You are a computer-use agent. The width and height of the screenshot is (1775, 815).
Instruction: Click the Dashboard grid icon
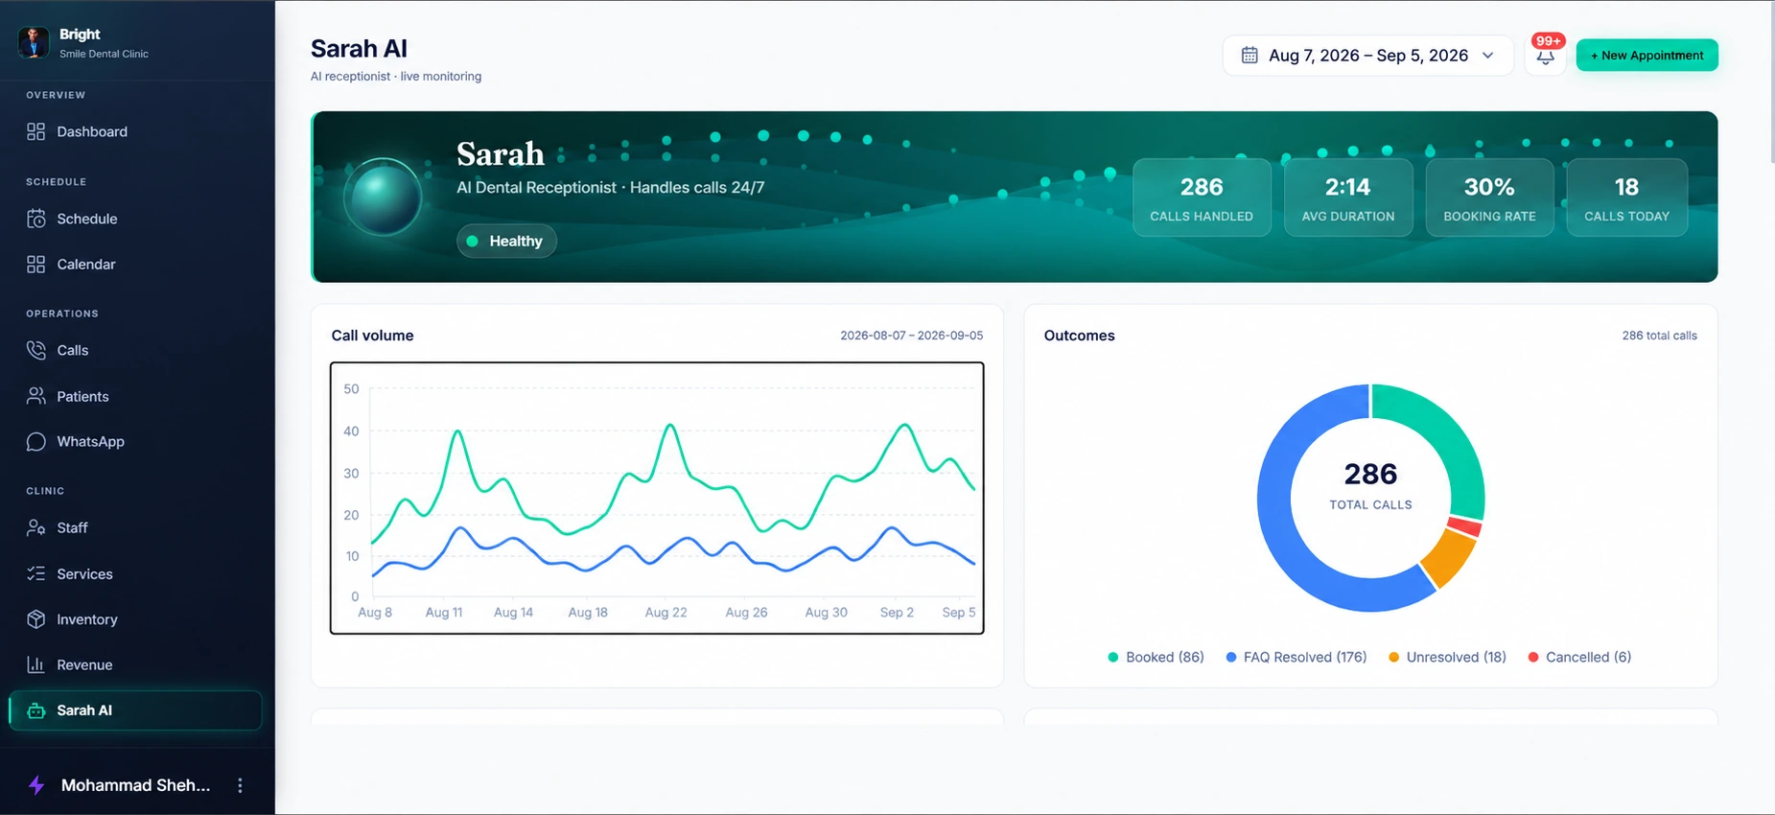[35, 131]
